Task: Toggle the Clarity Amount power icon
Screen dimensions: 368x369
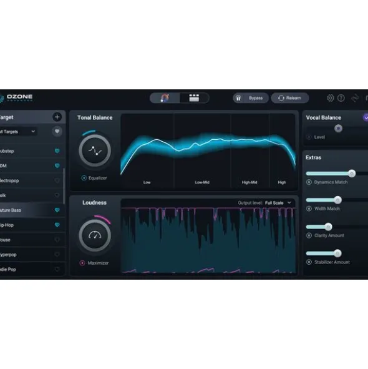Action: [x=309, y=235]
